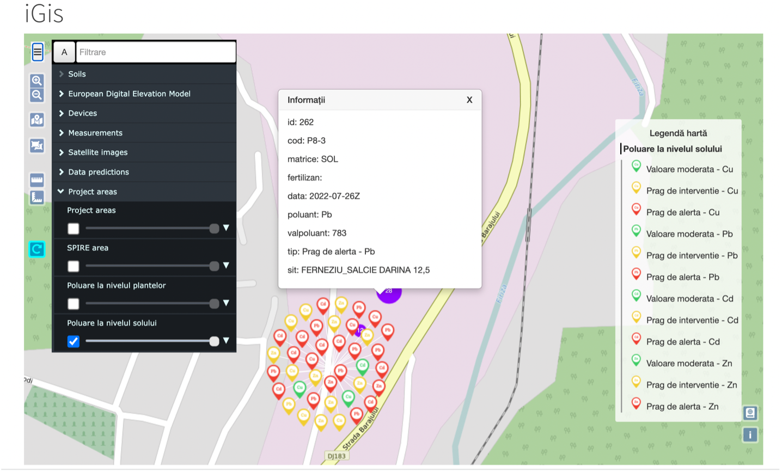Image resolution: width=782 pixels, height=472 pixels.
Task: Toggle the layer menu hamburger icon
Action: pos(37,52)
